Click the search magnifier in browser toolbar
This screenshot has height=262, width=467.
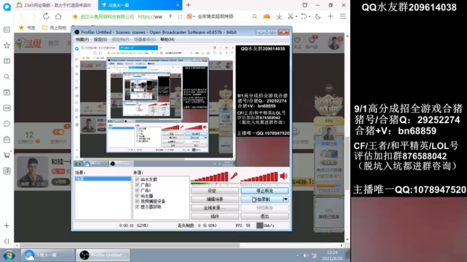(x=255, y=16)
